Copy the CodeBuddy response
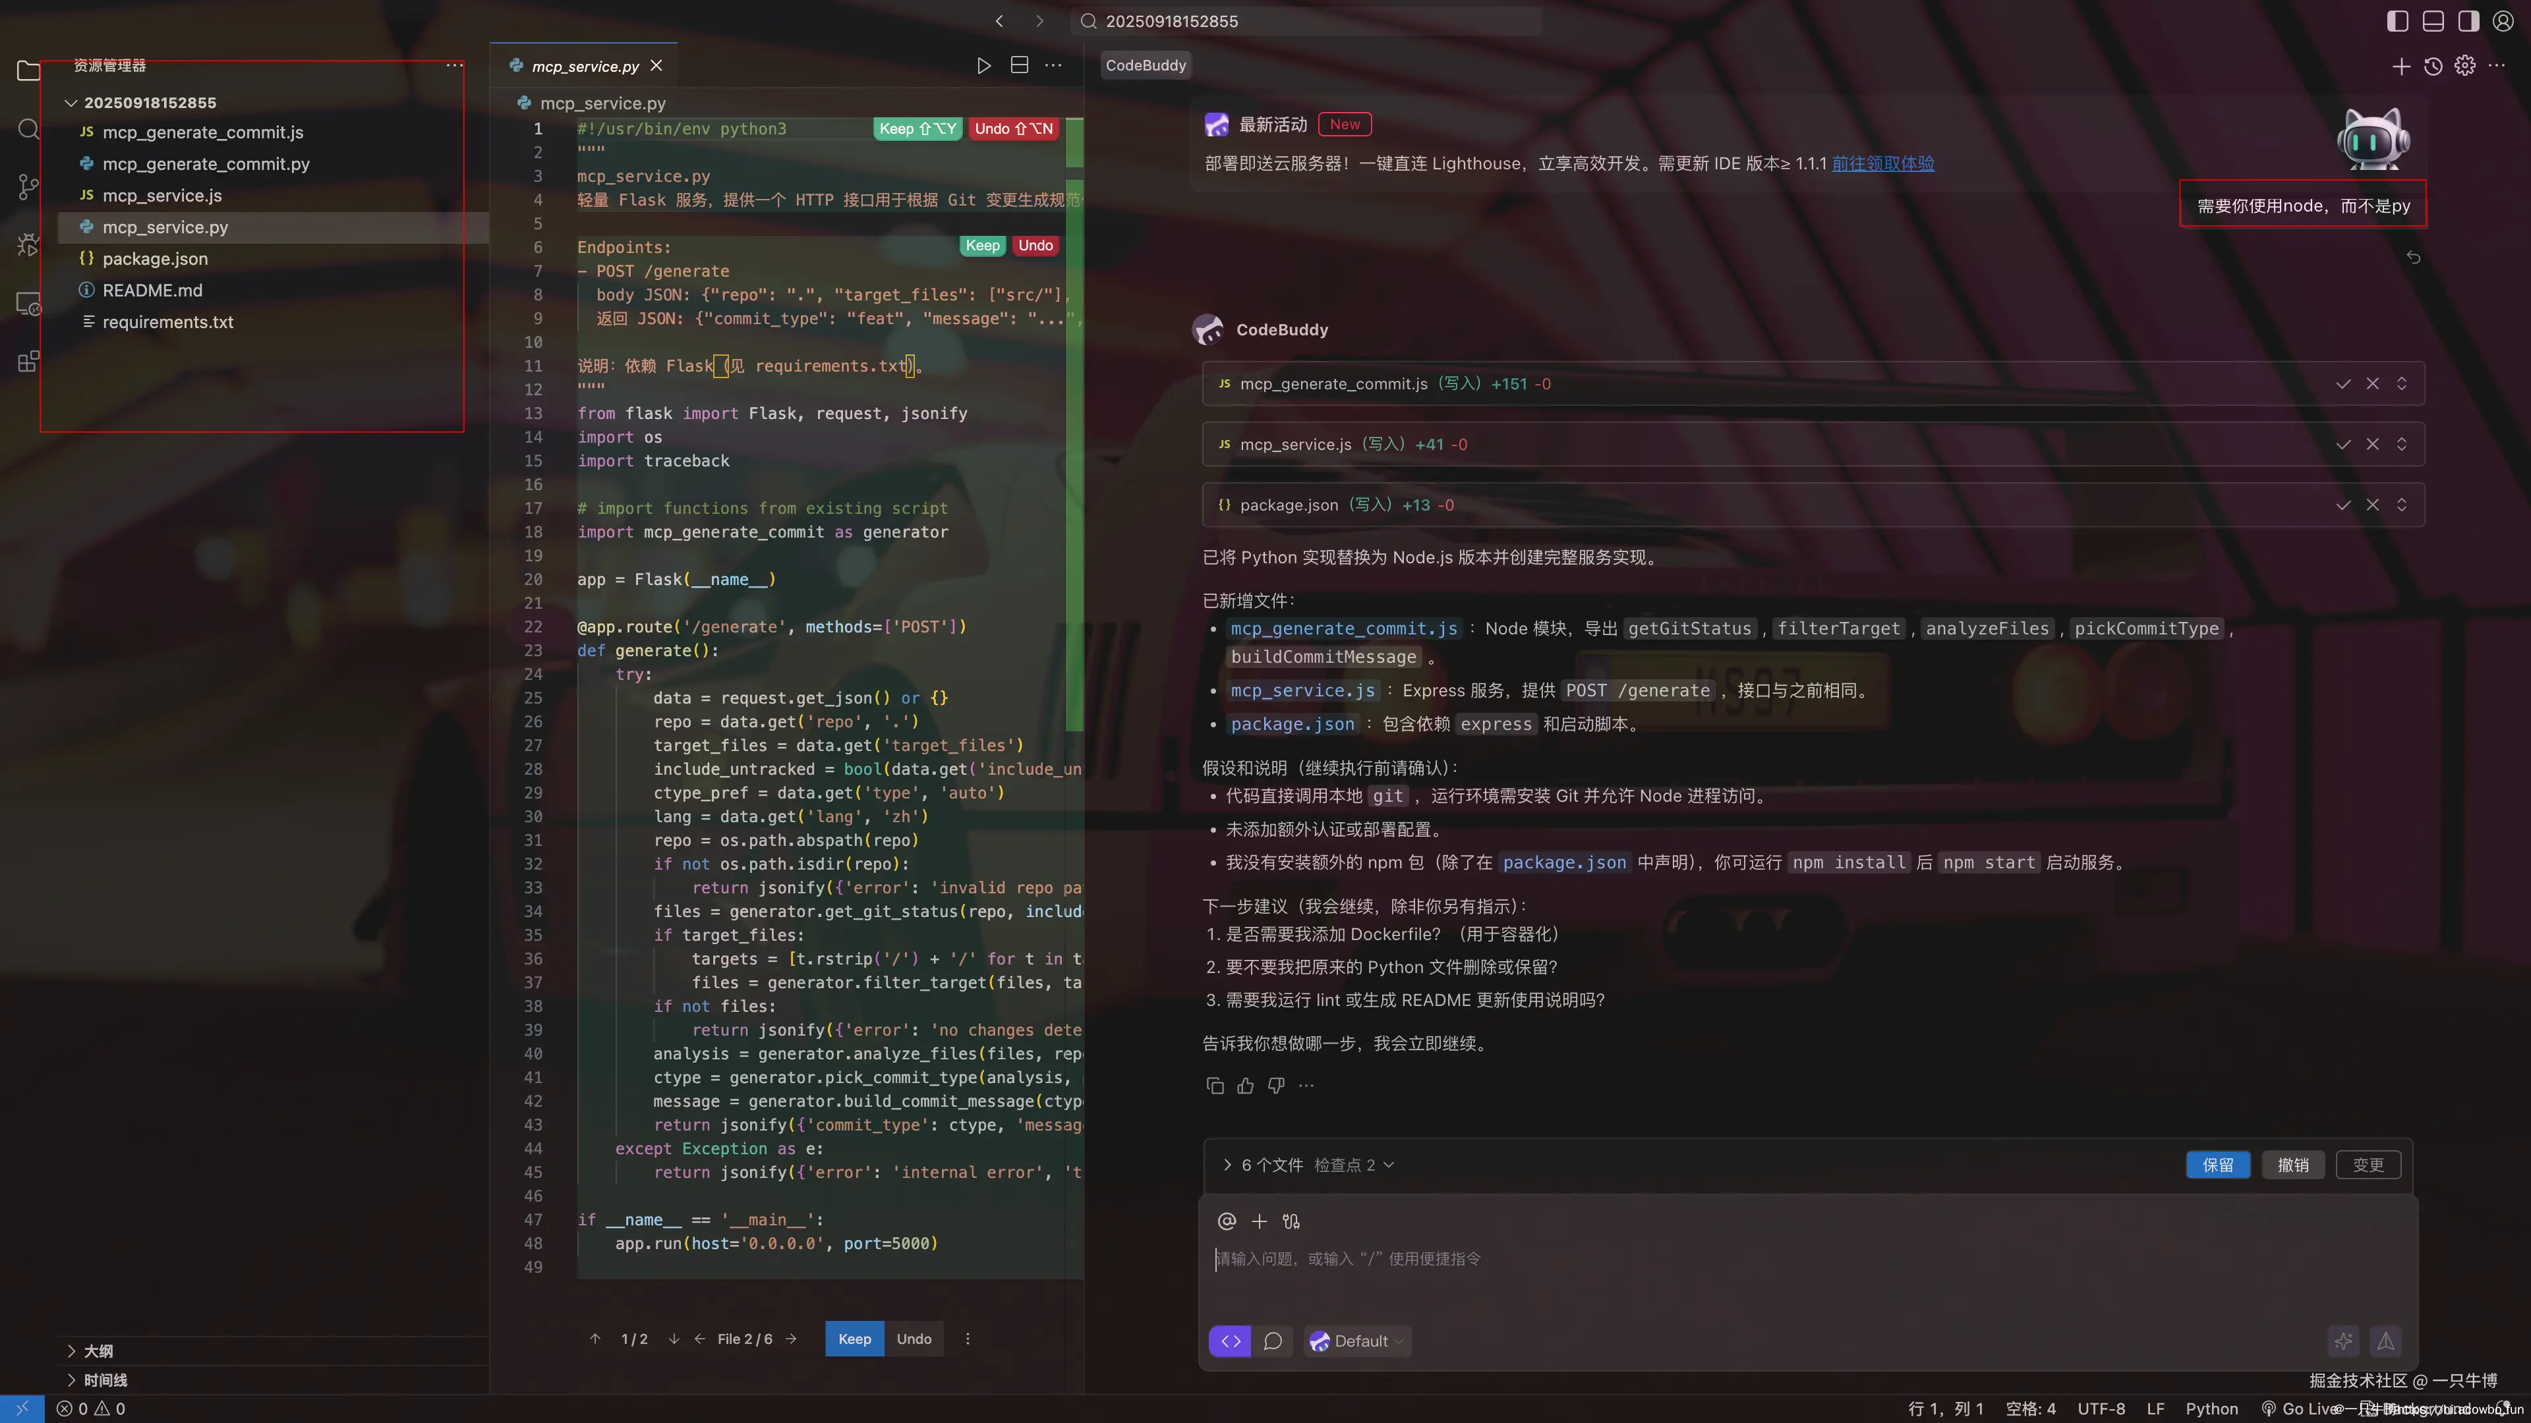The height and width of the screenshot is (1423, 2531). (x=1215, y=1085)
